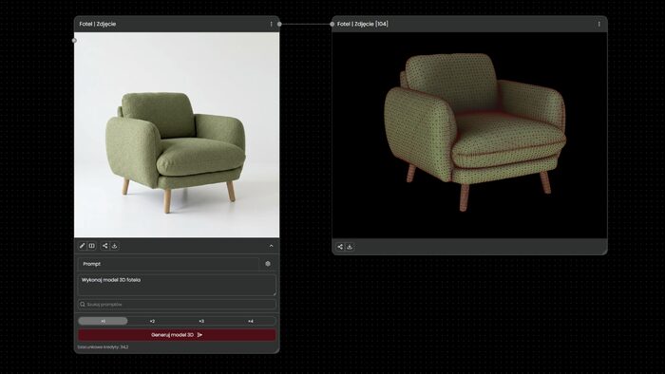
Task: Click the resize handle of the prompt text area
Action: coord(275,293)
